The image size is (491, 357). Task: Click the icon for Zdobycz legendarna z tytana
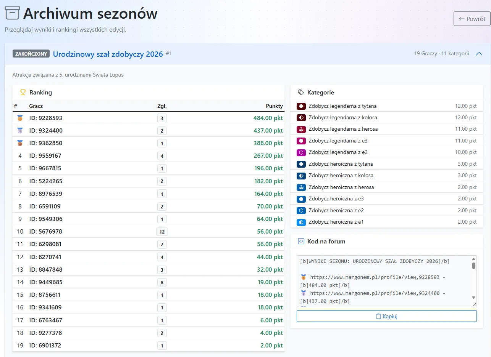click(x=301, y=106)
